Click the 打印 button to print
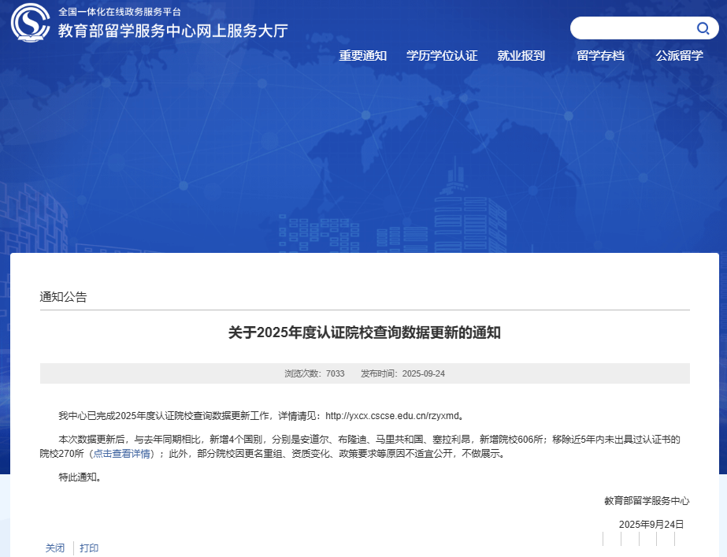727x557 pixels. click(88, 548)
